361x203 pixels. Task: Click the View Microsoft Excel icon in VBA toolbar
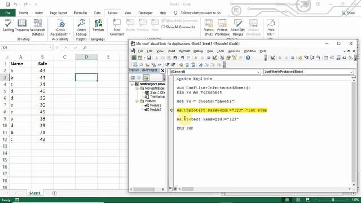(134, 58)
